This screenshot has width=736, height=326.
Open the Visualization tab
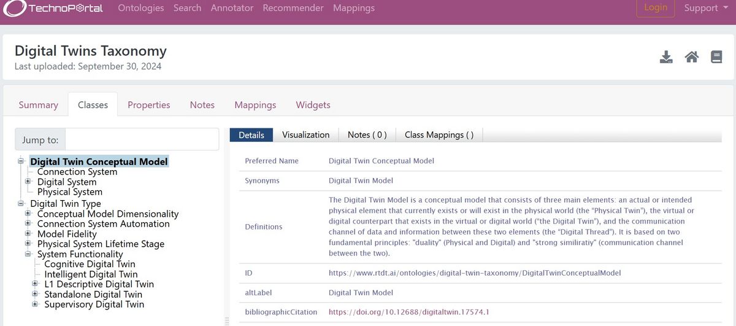305,135
